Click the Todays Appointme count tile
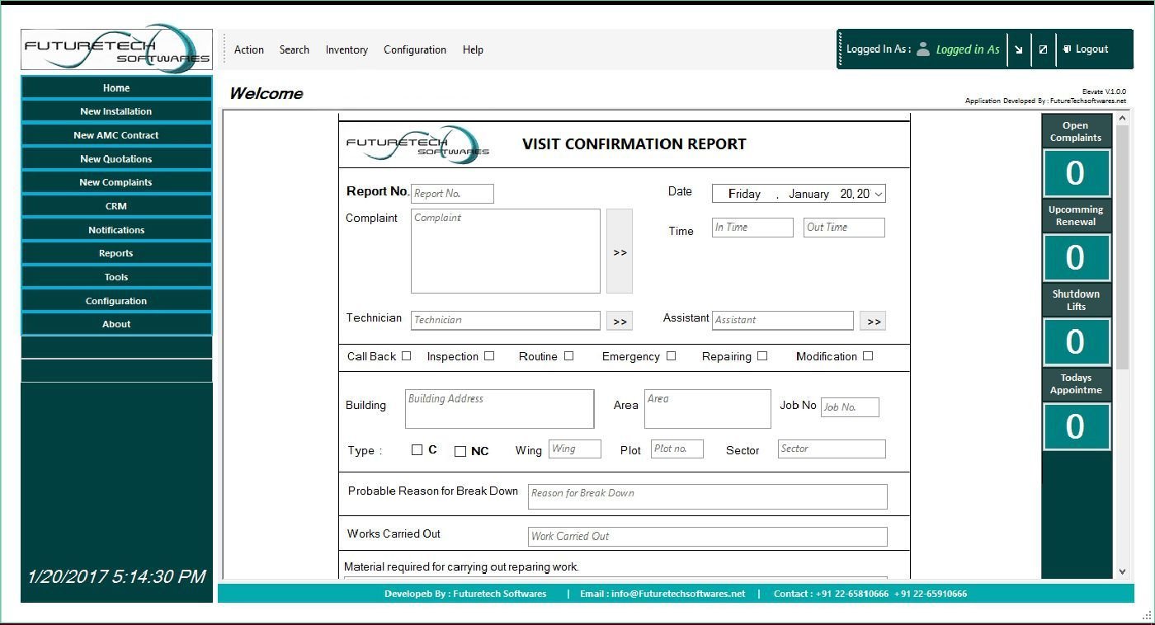Viewport: 1155px width, 625px height. coord(1076,426)
